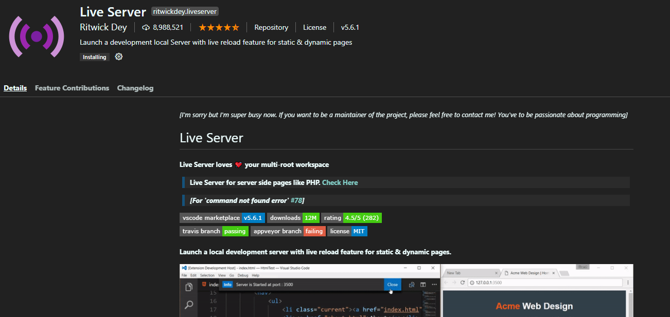Click 'Live Server loves your multi-root workspace' line

click(254, 165)
